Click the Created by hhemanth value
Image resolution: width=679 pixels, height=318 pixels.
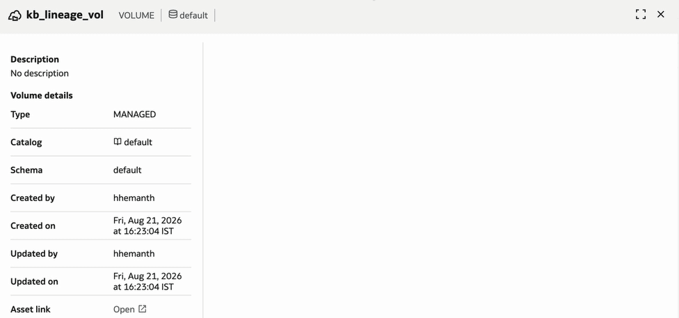(x=134, y=198)
